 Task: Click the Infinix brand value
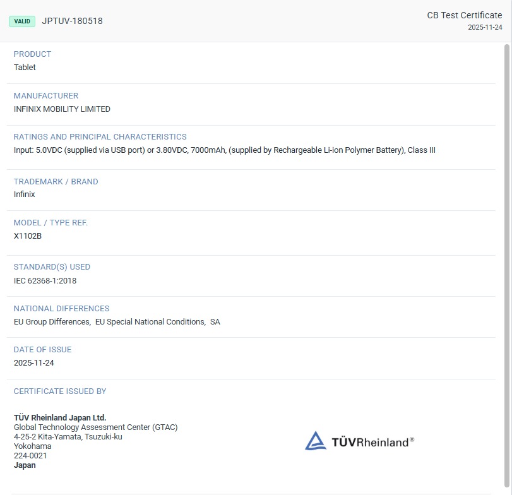click(25, 194)
